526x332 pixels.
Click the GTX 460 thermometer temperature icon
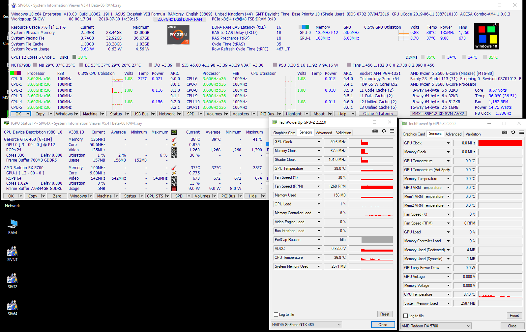[x=174, y=139]
